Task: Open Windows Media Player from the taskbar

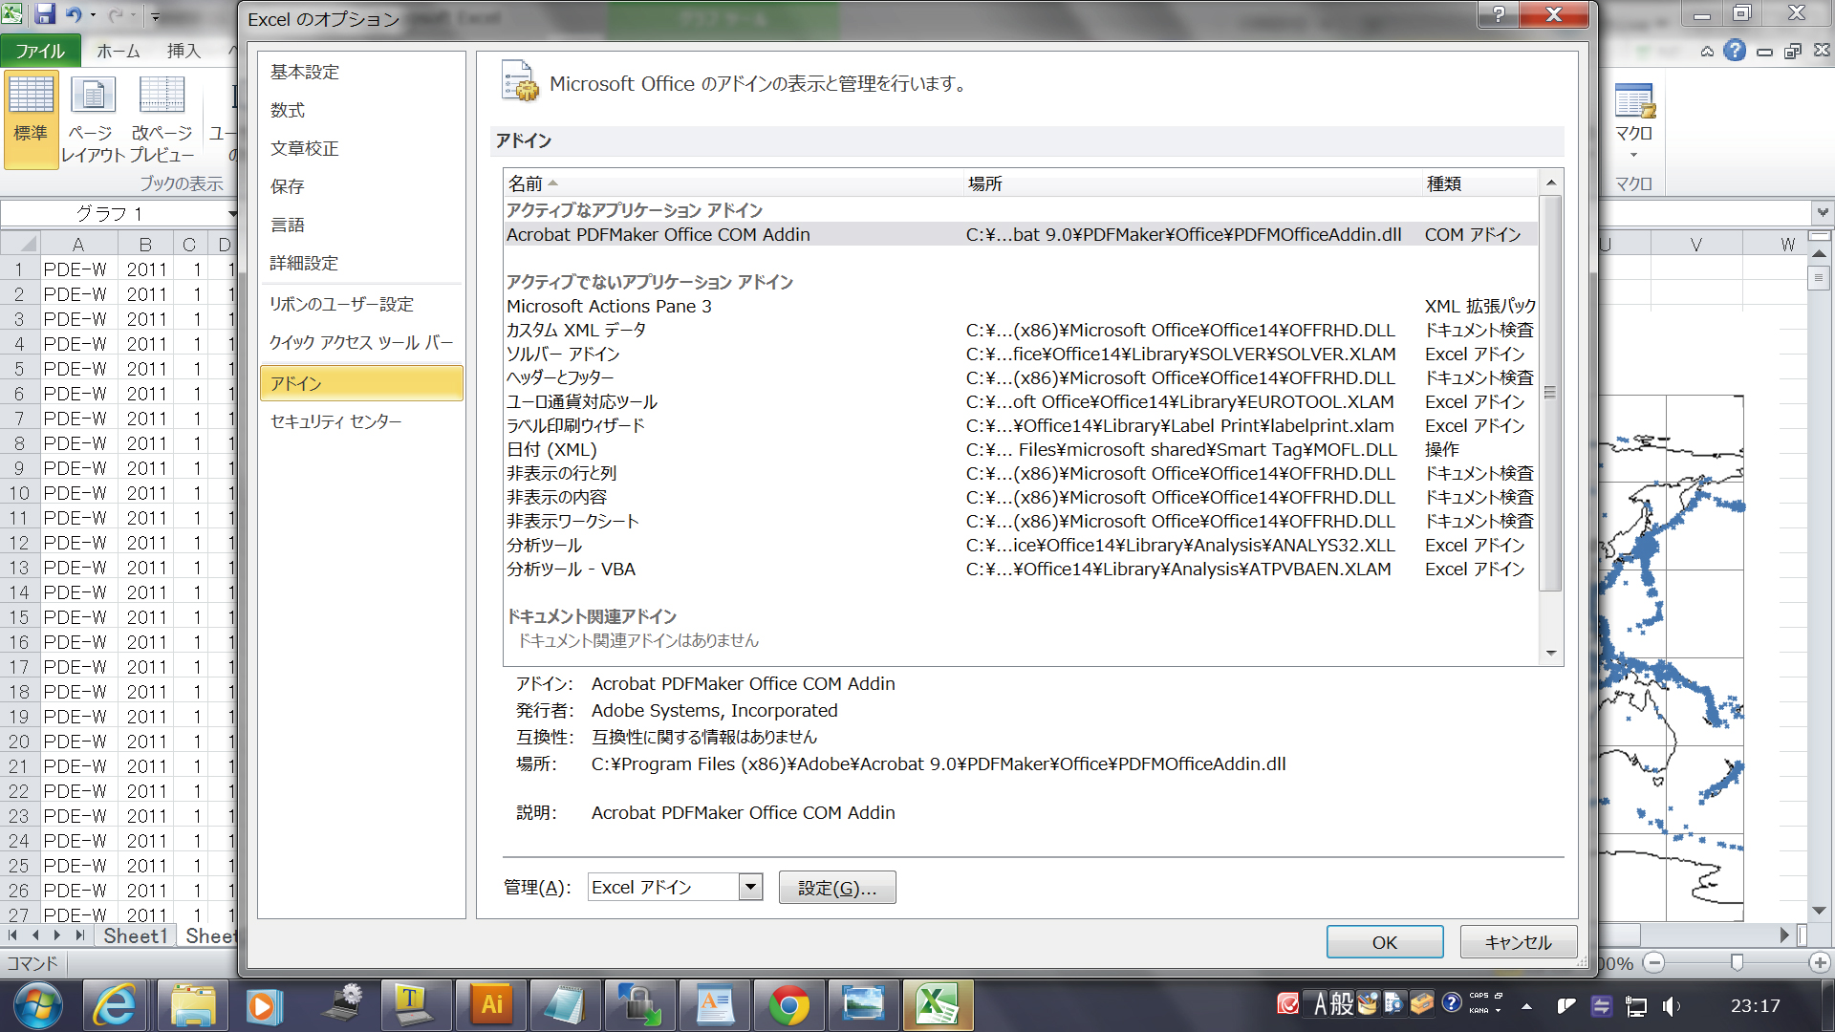Action: 263,1005
